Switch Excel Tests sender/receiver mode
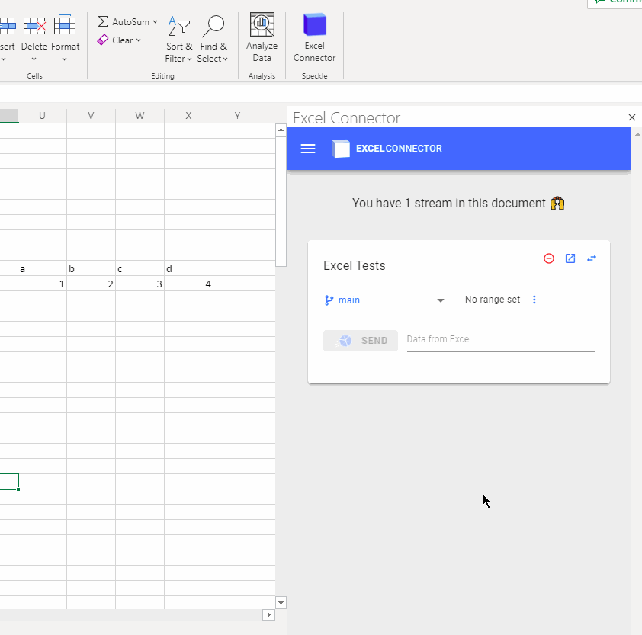 pyautogui.click(x=592, y=258)
